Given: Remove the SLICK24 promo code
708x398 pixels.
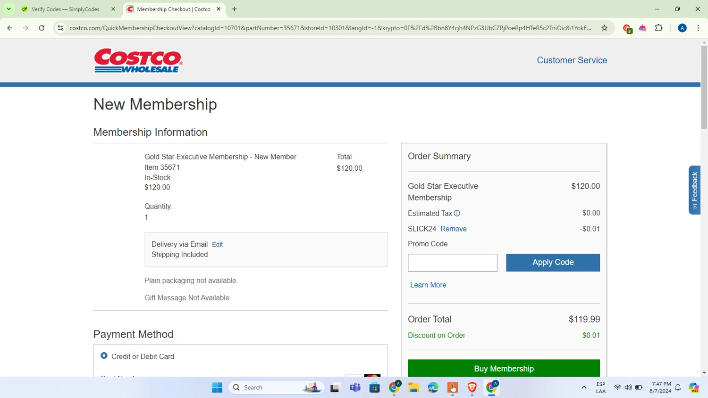Looking at the screenshot, I should [453, 229].
